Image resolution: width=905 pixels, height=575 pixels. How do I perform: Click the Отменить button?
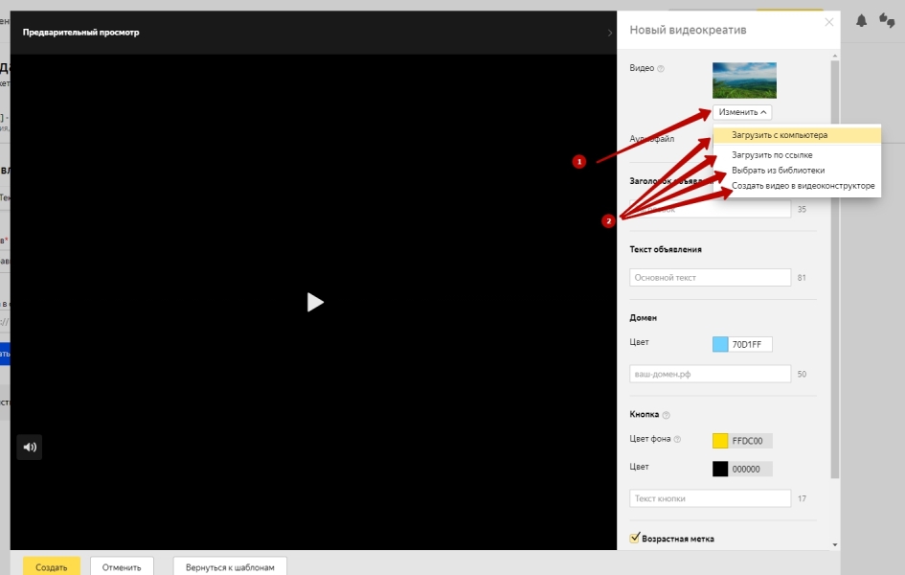click(122, 566)
